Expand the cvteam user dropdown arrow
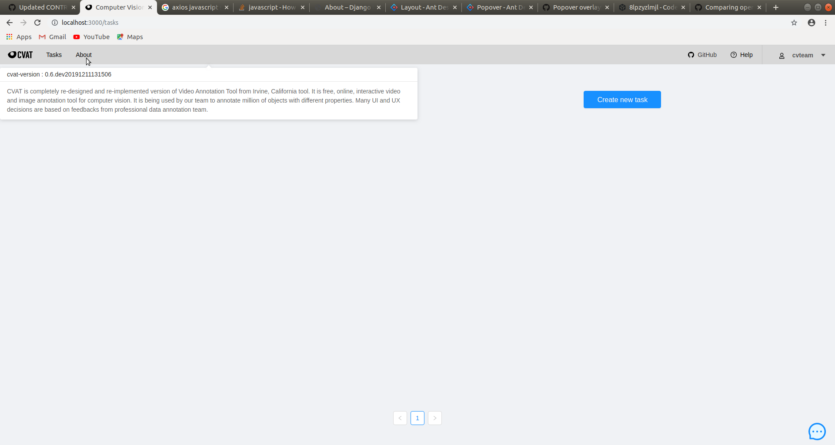The width and height of the screenshot is (835, 445). coord(823,55)
